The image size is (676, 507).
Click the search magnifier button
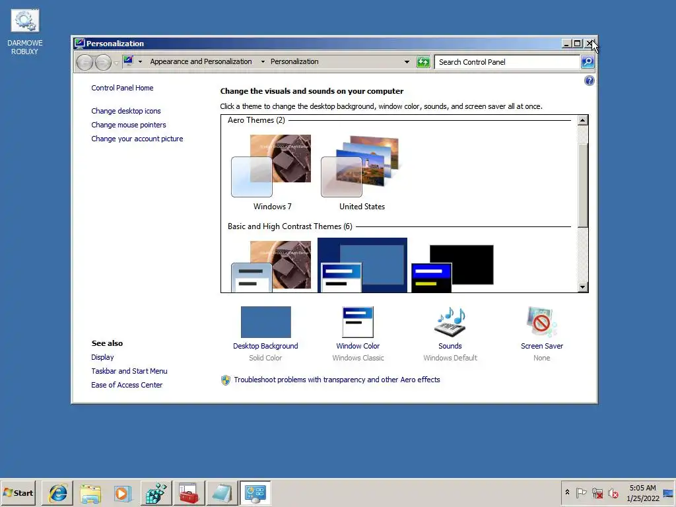pos(587,62)
